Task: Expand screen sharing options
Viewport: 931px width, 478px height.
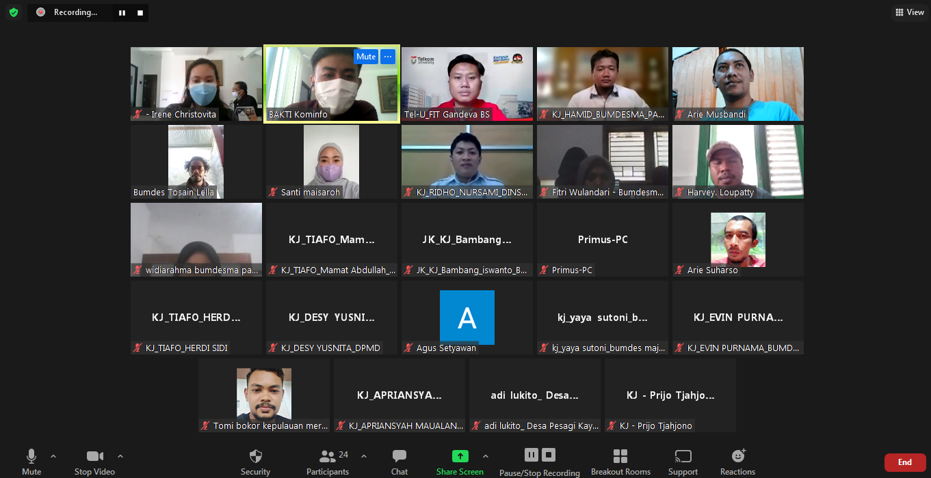Action: click(485, 457)
